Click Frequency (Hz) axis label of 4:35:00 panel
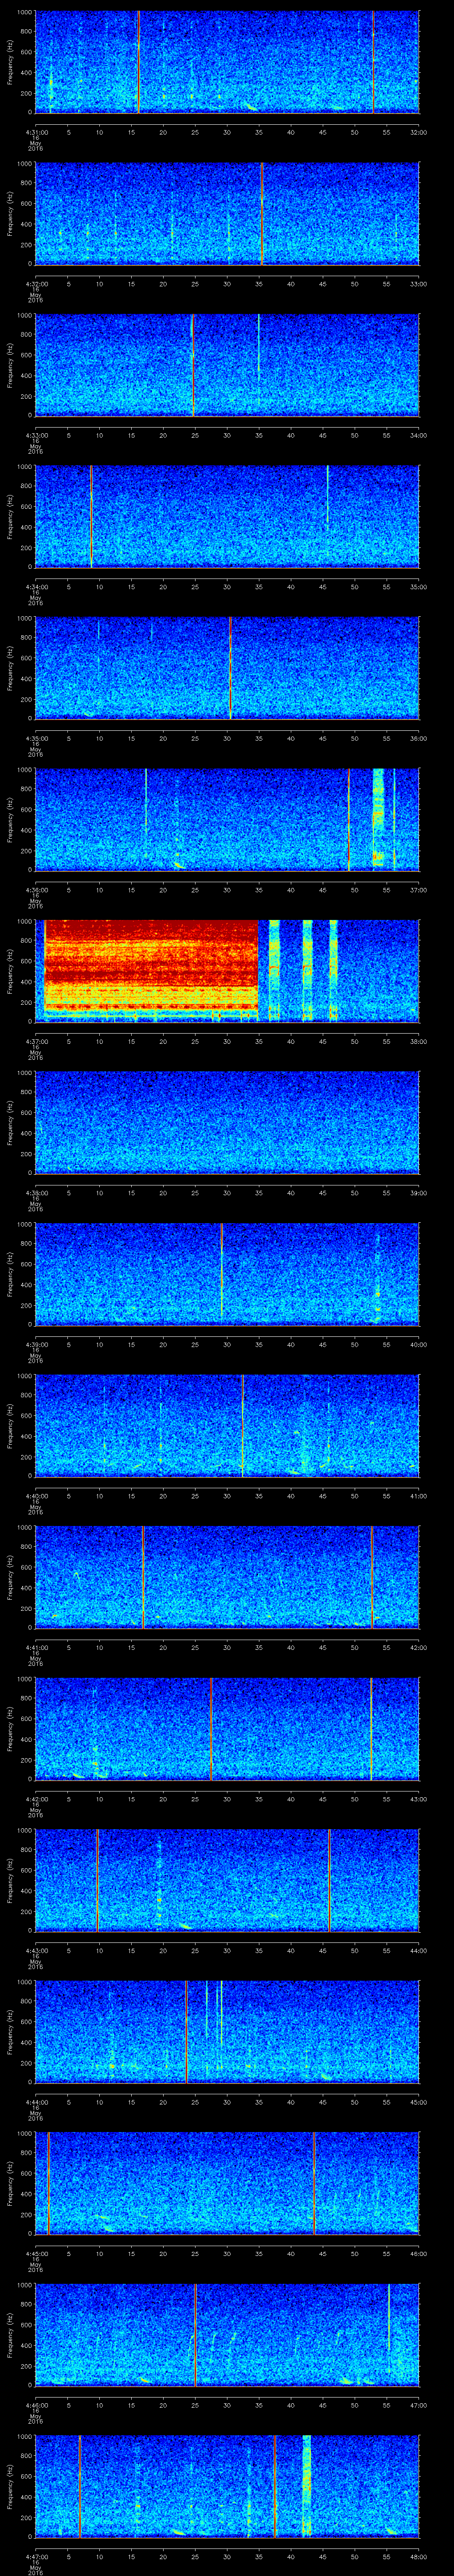 (x=10, y=668)
